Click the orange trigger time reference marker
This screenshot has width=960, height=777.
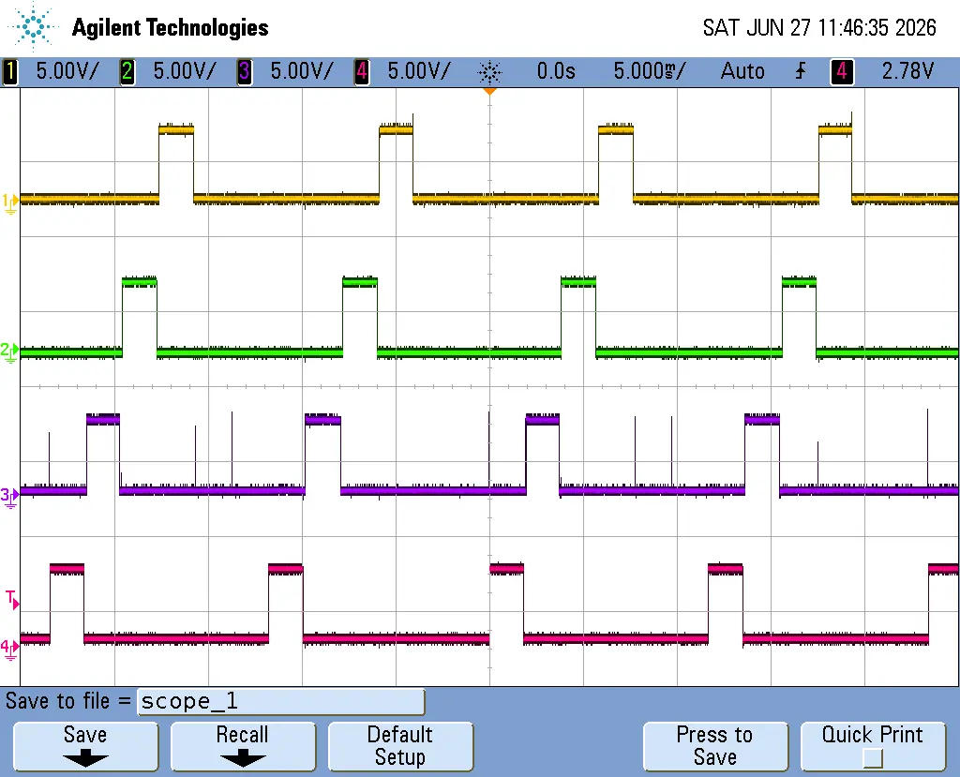pos(489,91)
